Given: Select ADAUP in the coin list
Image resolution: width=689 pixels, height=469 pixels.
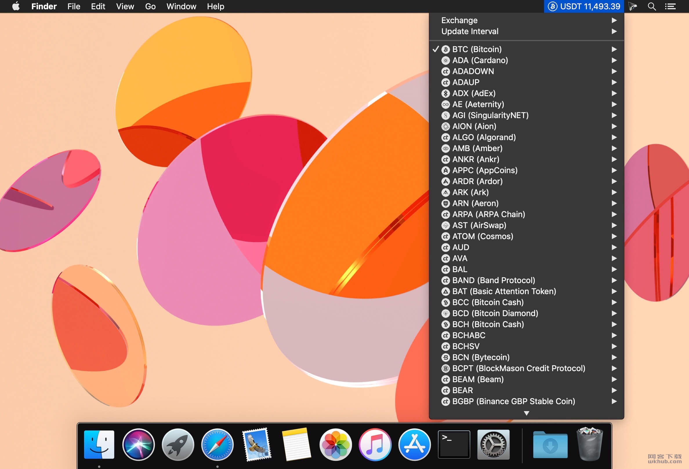Looking at the screenshot, I should 527,82.
